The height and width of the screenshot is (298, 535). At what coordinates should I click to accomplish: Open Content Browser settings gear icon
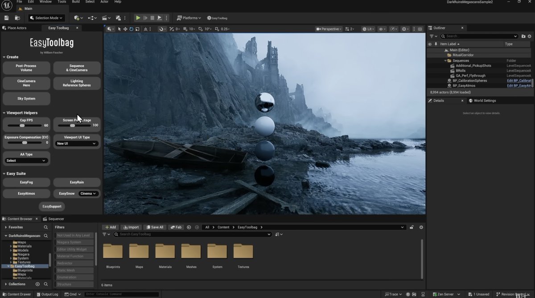[x=421, y=227]
